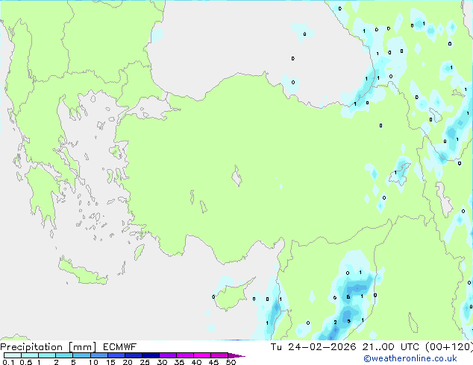Click the "40" legend scale label
The height and width of the screenshot is (365, 473).
tap(196, 362)
